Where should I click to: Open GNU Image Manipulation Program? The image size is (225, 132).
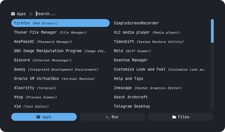60,51
